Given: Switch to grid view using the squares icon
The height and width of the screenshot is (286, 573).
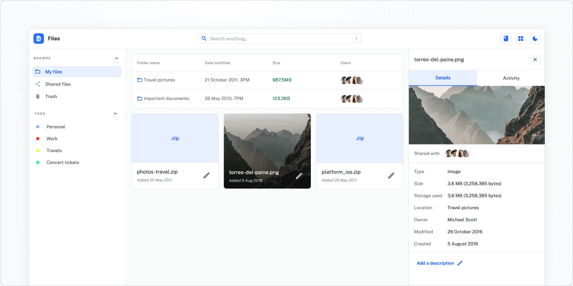Looking at the screenshot, I should (520, 38).
